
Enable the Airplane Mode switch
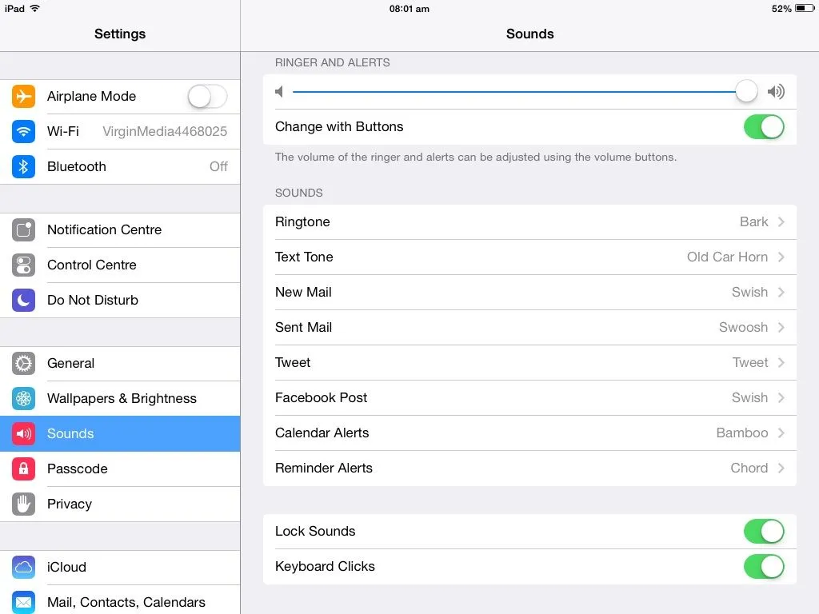coord(207,97)
